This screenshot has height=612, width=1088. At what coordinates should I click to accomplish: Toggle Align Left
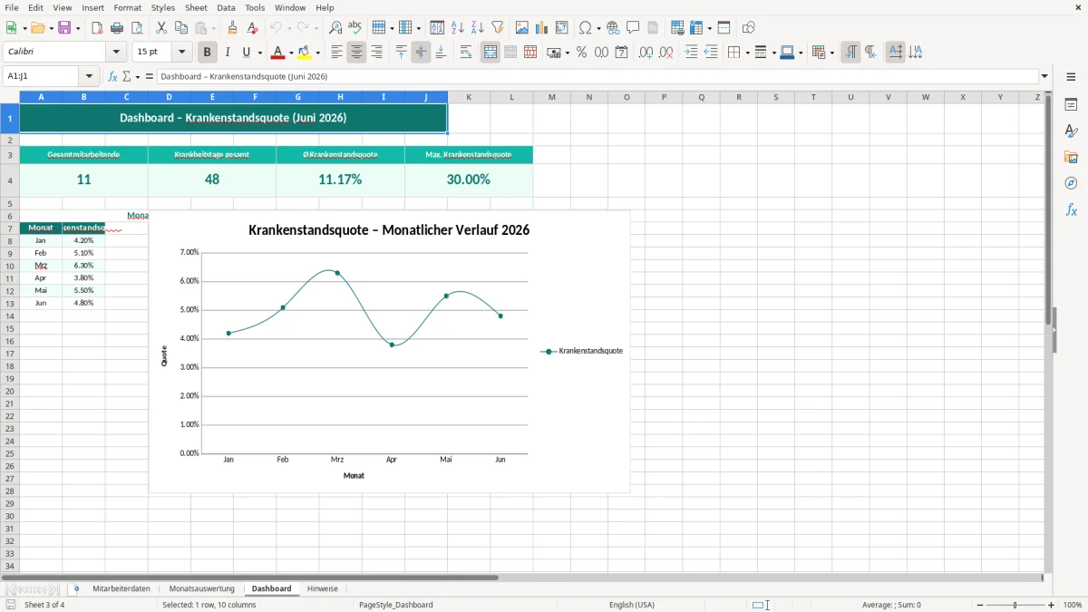click(x=336, y=53)
